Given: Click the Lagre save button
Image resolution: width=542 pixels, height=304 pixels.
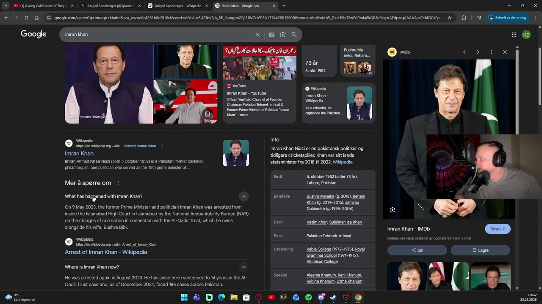Looking at the screenshot, I should pos(480,250).
